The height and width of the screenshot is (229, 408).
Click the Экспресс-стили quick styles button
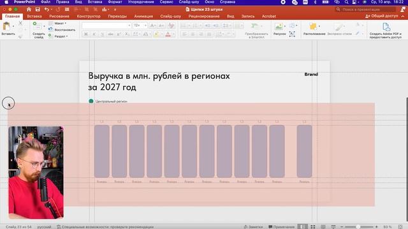point(339,29)
